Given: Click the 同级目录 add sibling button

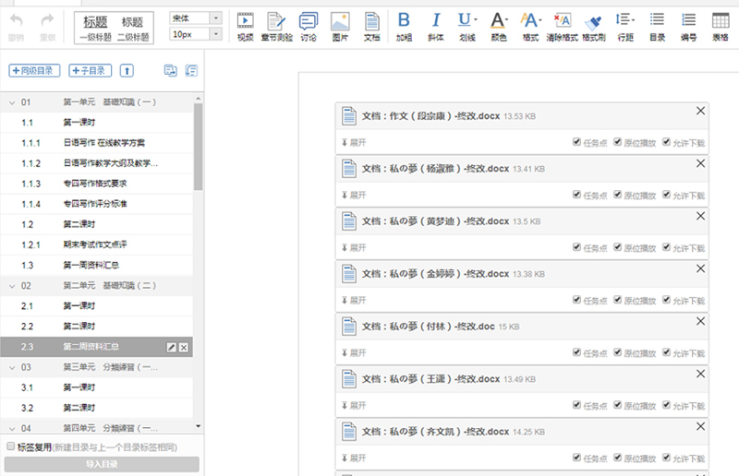Looking at the screenshot, I should point(33,71).
